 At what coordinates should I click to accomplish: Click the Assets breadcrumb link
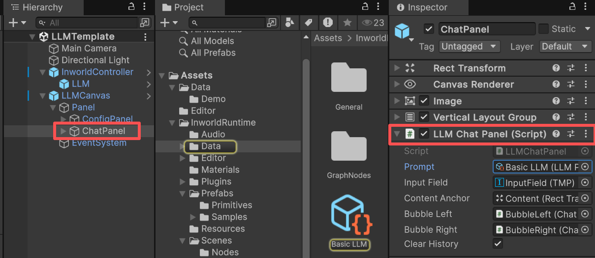point(328,38)
